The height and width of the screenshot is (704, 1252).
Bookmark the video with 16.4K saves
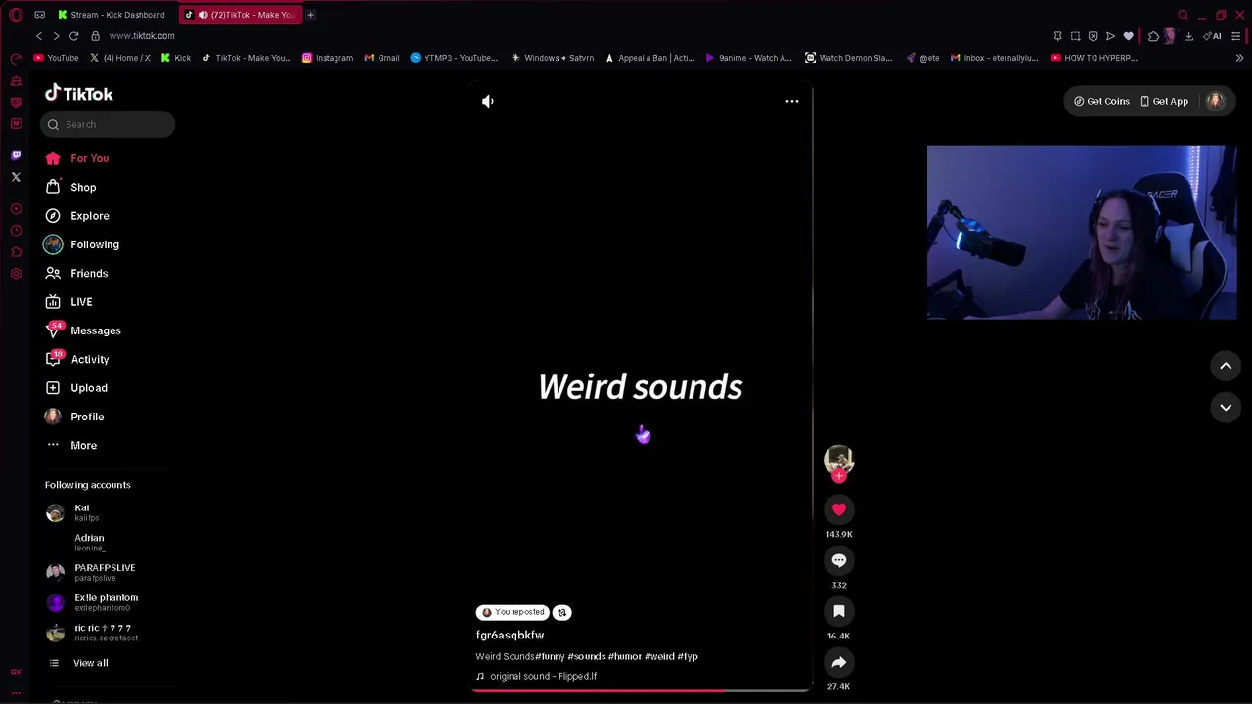(839, 611)
